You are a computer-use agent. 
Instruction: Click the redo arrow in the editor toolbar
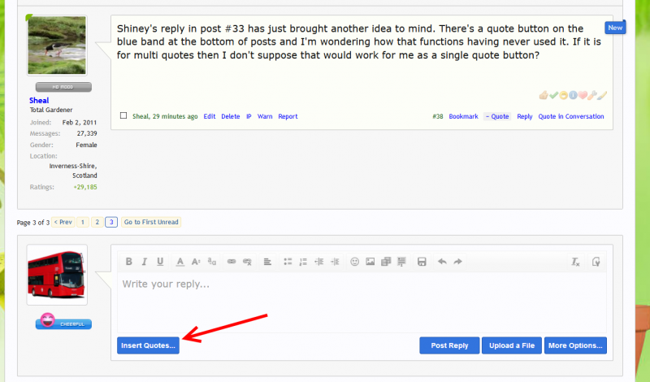[x=458, y=262]
